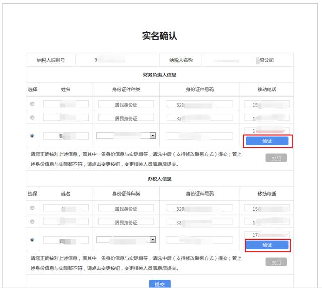Screen dimensions: 322x288
Task: Click empty ID number field in third 办税人 row
Action: (200, 240)
